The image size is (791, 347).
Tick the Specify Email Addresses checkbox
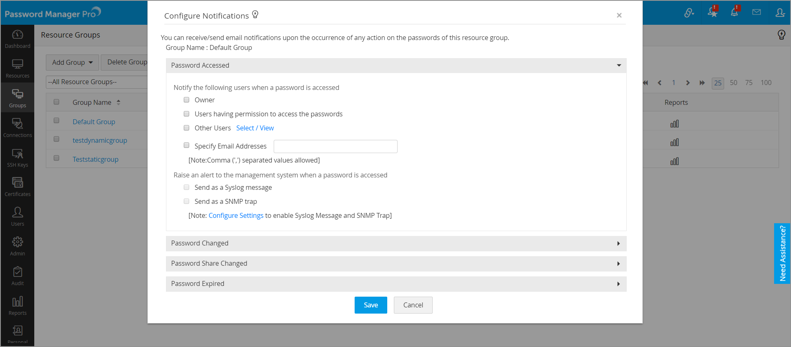click(187, 145)
